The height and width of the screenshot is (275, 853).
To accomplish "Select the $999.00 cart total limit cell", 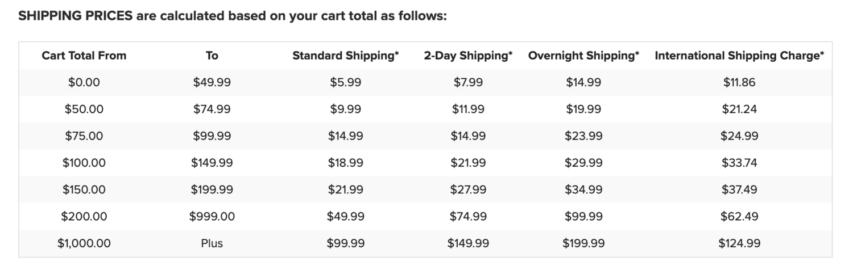I will tap(212, 216).
